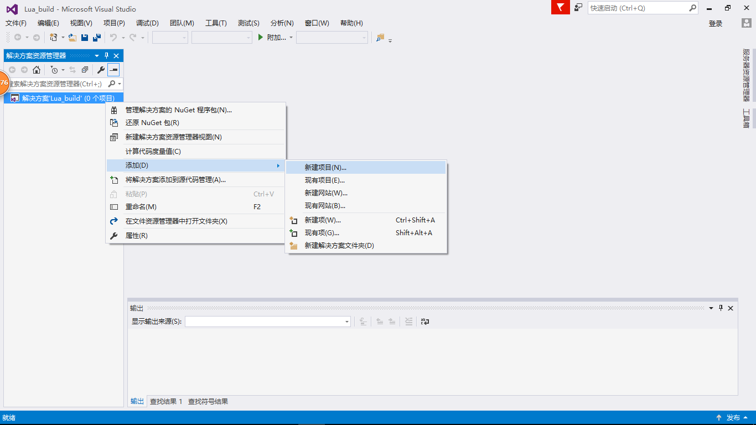Switch to the 输出 bottom tab
756x425 pixels.
point(137,401)
